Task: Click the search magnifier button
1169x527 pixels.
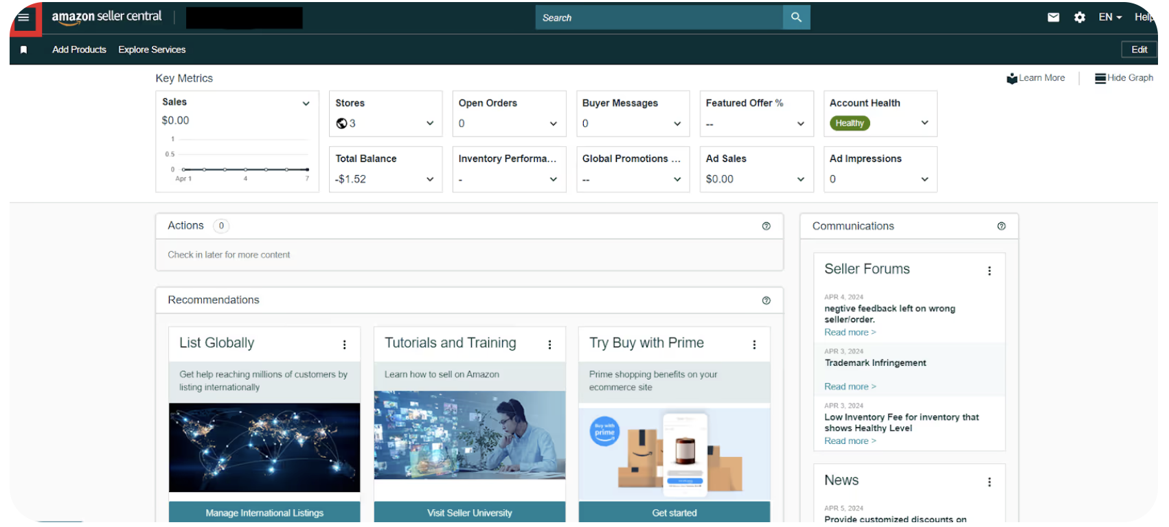Action: click(796, 17)
